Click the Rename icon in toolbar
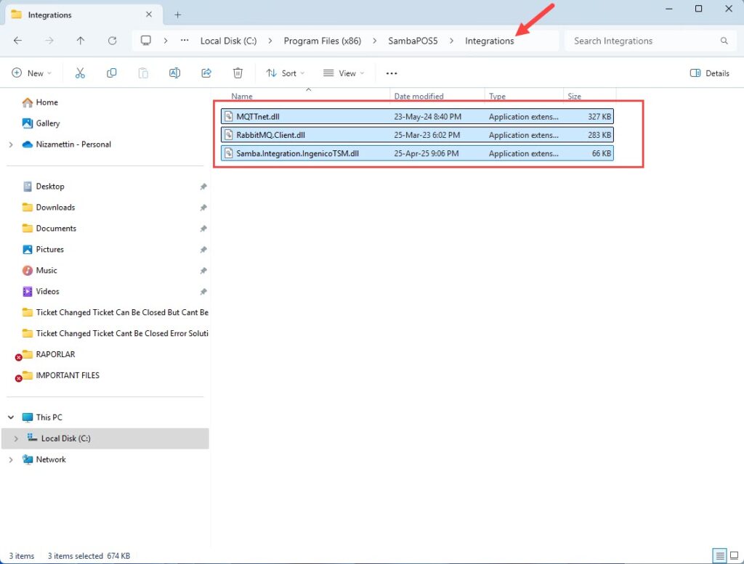The image size is (744, 564). [x=174, y=73]
